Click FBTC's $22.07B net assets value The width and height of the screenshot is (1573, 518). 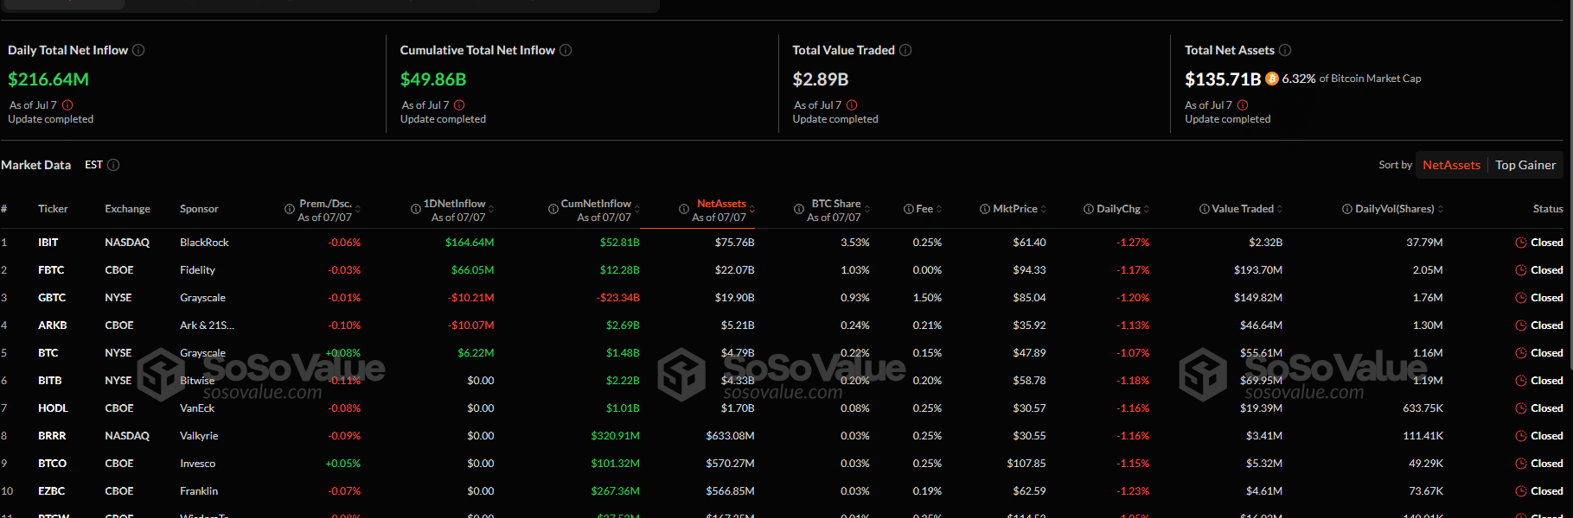(x=735, y=270)
